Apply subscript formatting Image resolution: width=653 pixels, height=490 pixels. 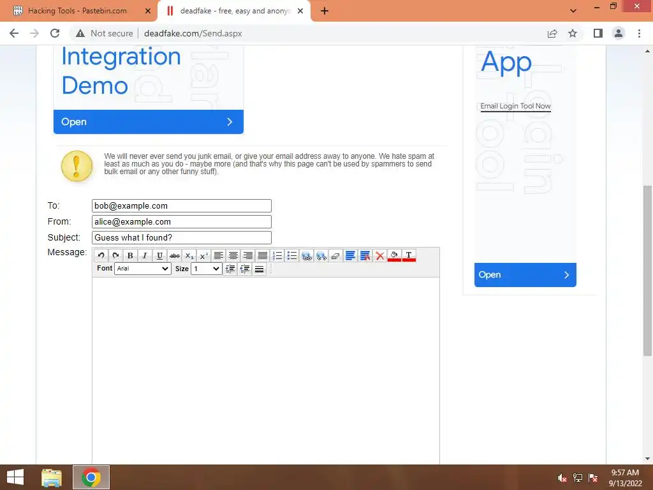tap(189, 255)
